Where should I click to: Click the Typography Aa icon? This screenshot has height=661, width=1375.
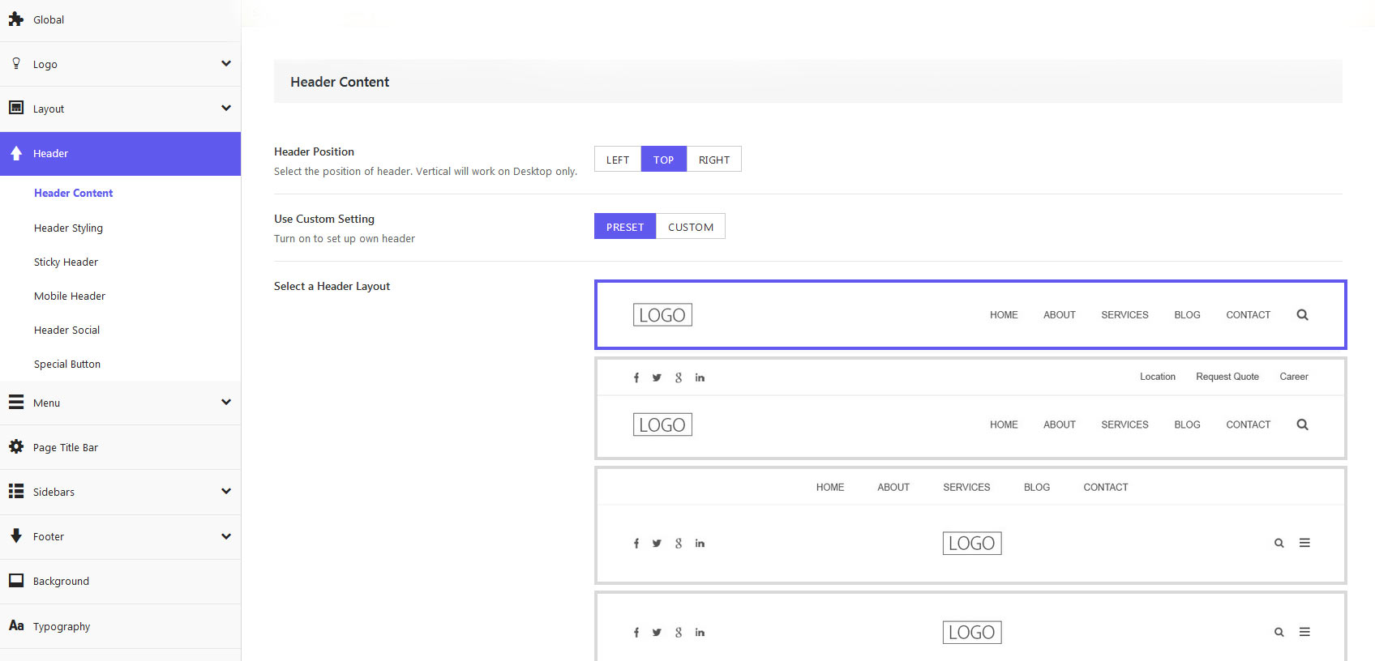tap(16, 625)
